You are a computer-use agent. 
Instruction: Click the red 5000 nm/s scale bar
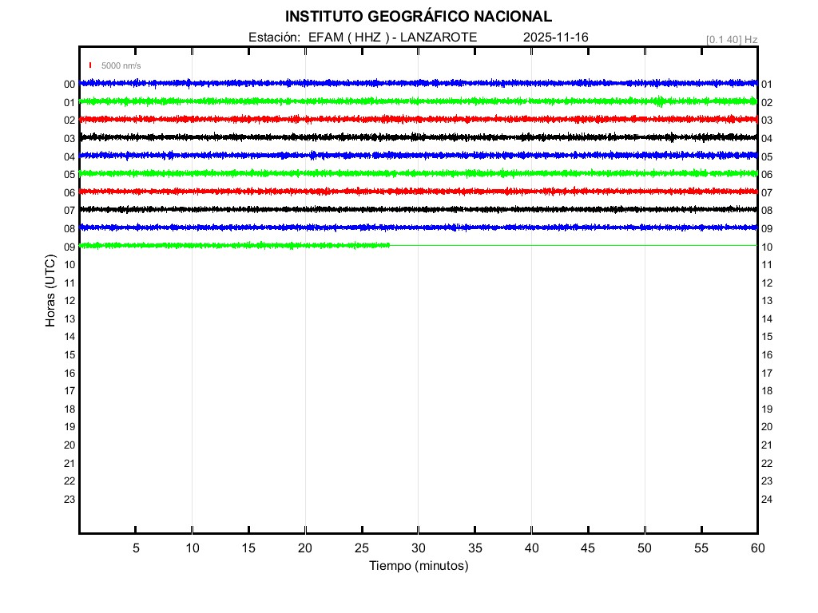(90, 65)
